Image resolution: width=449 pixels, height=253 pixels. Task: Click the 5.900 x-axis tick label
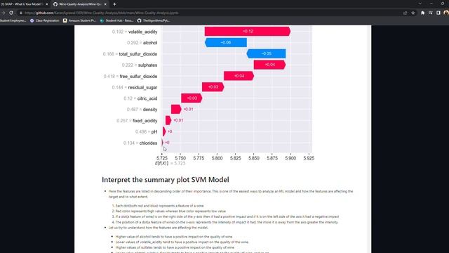290,158
